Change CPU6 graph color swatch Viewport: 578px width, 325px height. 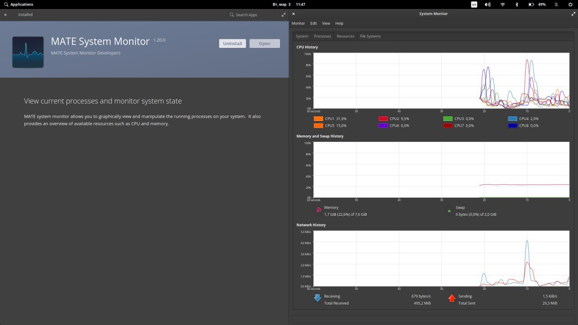click(x=383, y=125)
